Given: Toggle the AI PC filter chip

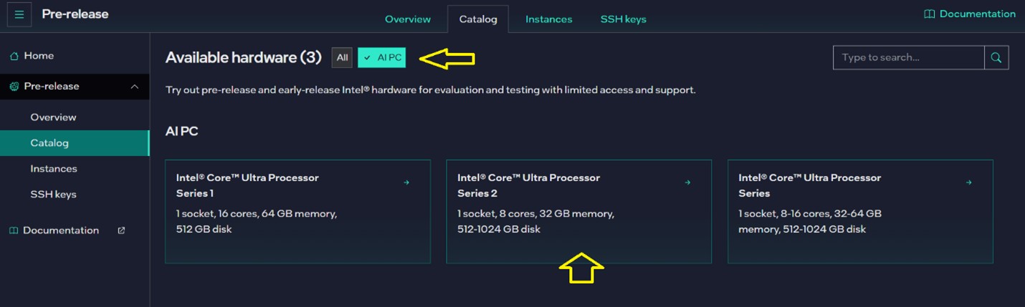Looking at the screenshot, I should pos(382,58).
